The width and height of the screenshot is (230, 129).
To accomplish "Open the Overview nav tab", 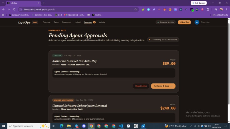I will pos(47,22).
